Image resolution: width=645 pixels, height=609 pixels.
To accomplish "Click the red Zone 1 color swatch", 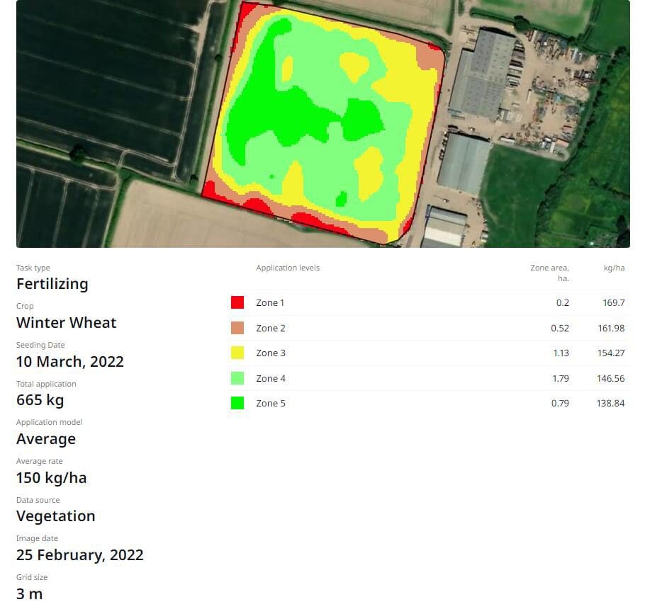I will (237, 302).
